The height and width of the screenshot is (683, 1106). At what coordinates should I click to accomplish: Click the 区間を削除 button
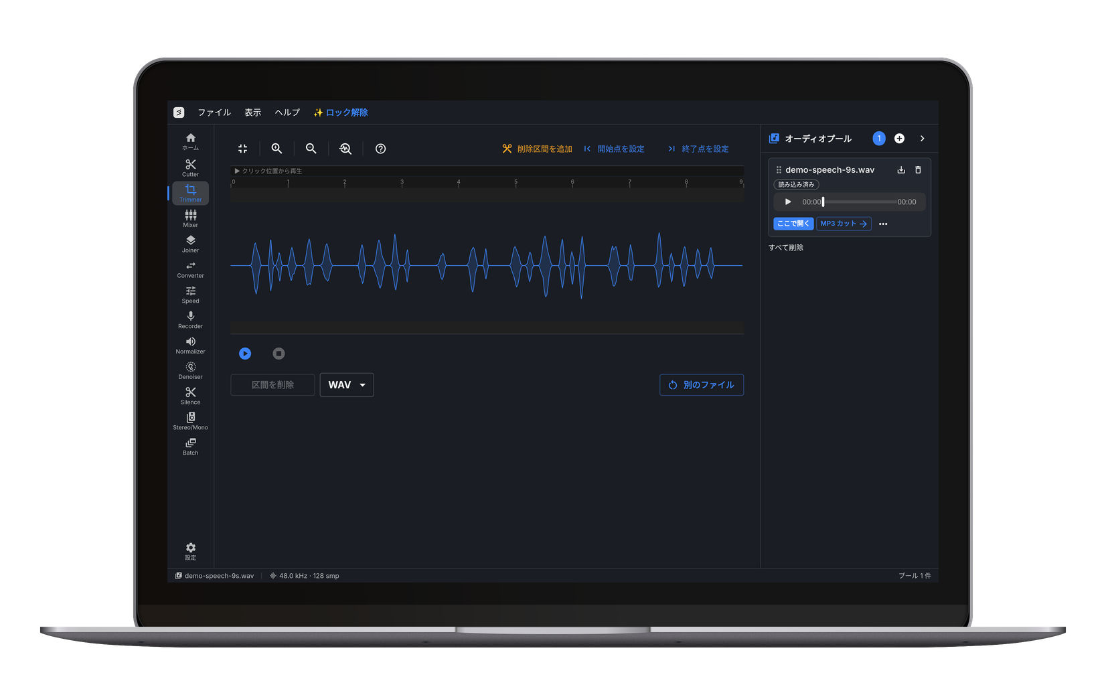point(272,385)
